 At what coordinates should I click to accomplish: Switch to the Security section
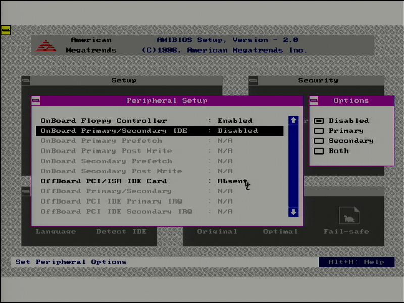[317, 80]
